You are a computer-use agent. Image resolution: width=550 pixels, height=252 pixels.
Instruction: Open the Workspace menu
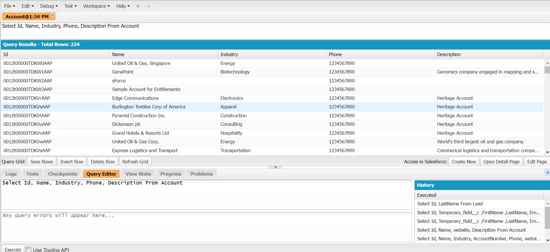[96, 6]
